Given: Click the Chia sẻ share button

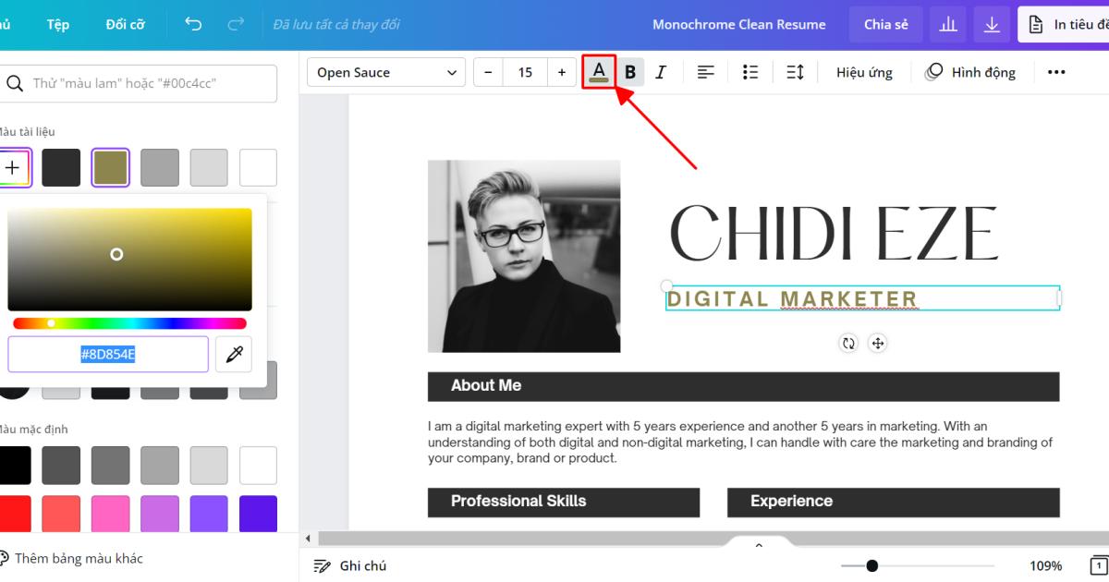Looking at the screenshot, I should pyautogui.click(x=885, y=25).
